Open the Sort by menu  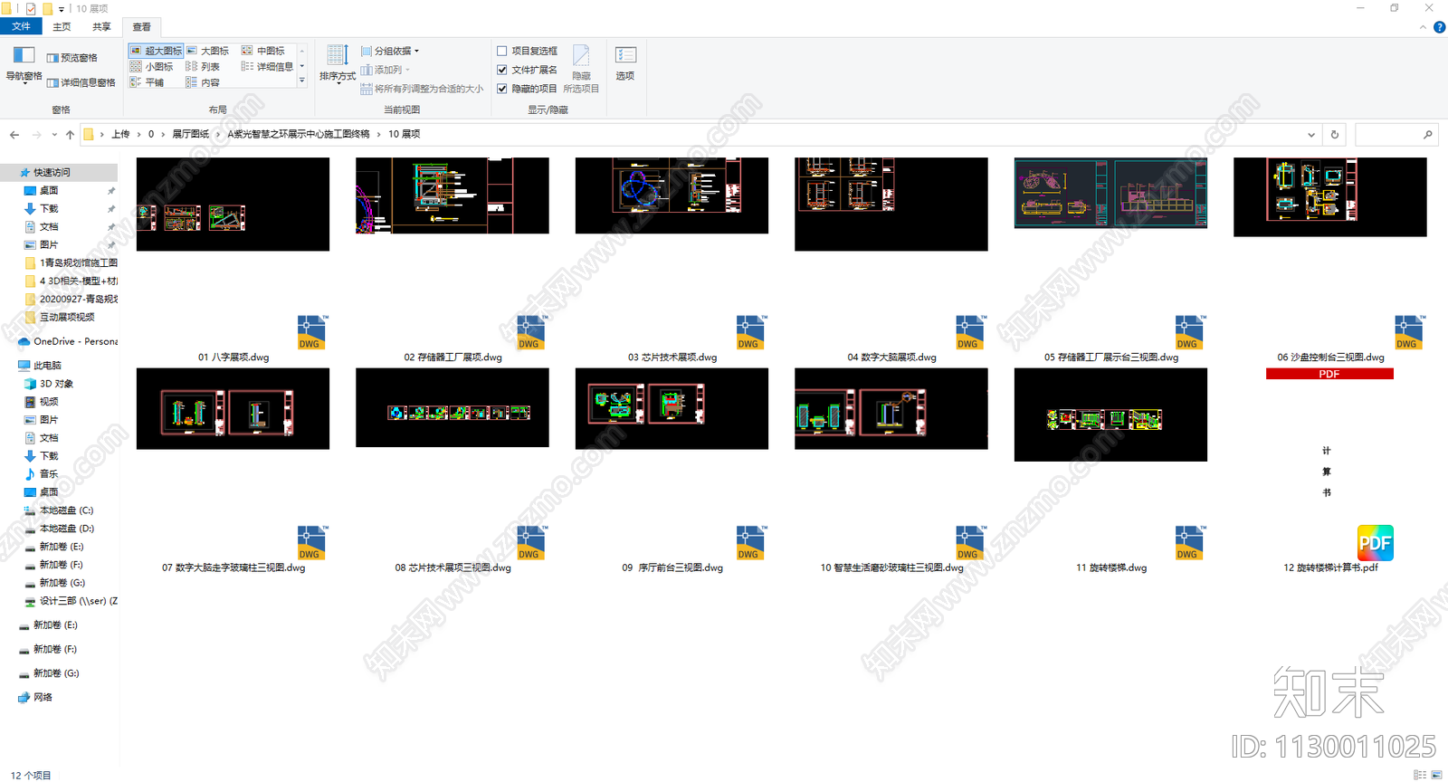[338, 64]
